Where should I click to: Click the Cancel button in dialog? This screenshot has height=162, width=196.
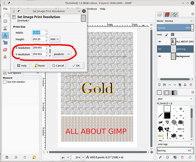[x=58, y=66]
